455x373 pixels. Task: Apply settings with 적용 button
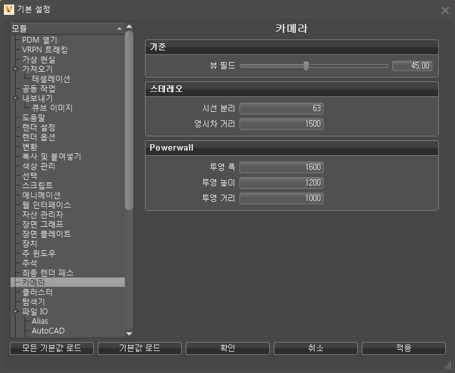pyautogui.click(x=404, y=348)
